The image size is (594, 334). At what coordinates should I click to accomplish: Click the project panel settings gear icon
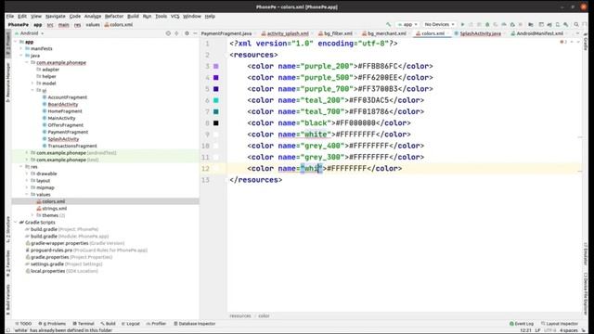click(x=187, y=33)
